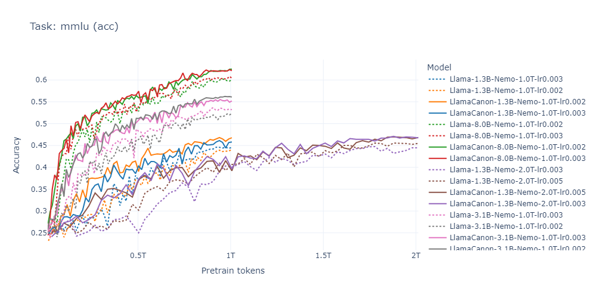Hide Llama-1.3B-Nemo-1.0T-lr0.002 trace in legend

tap(506, 91)
